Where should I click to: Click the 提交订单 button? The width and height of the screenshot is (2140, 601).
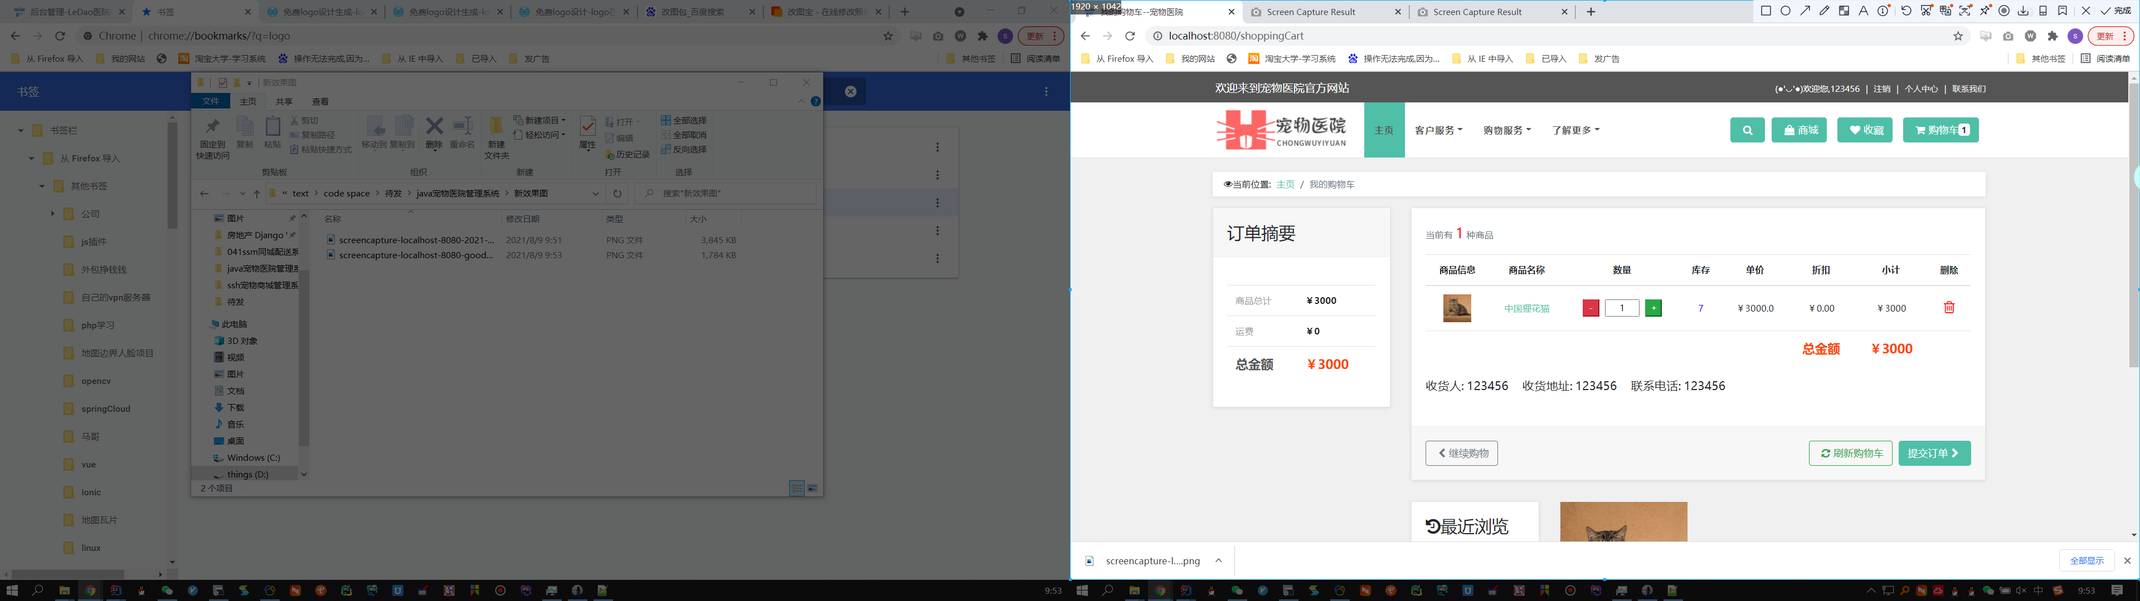[1934, 453]
